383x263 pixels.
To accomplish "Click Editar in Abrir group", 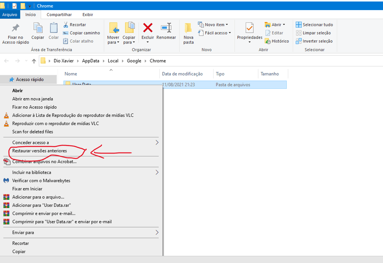I will (x=274, y=33).
